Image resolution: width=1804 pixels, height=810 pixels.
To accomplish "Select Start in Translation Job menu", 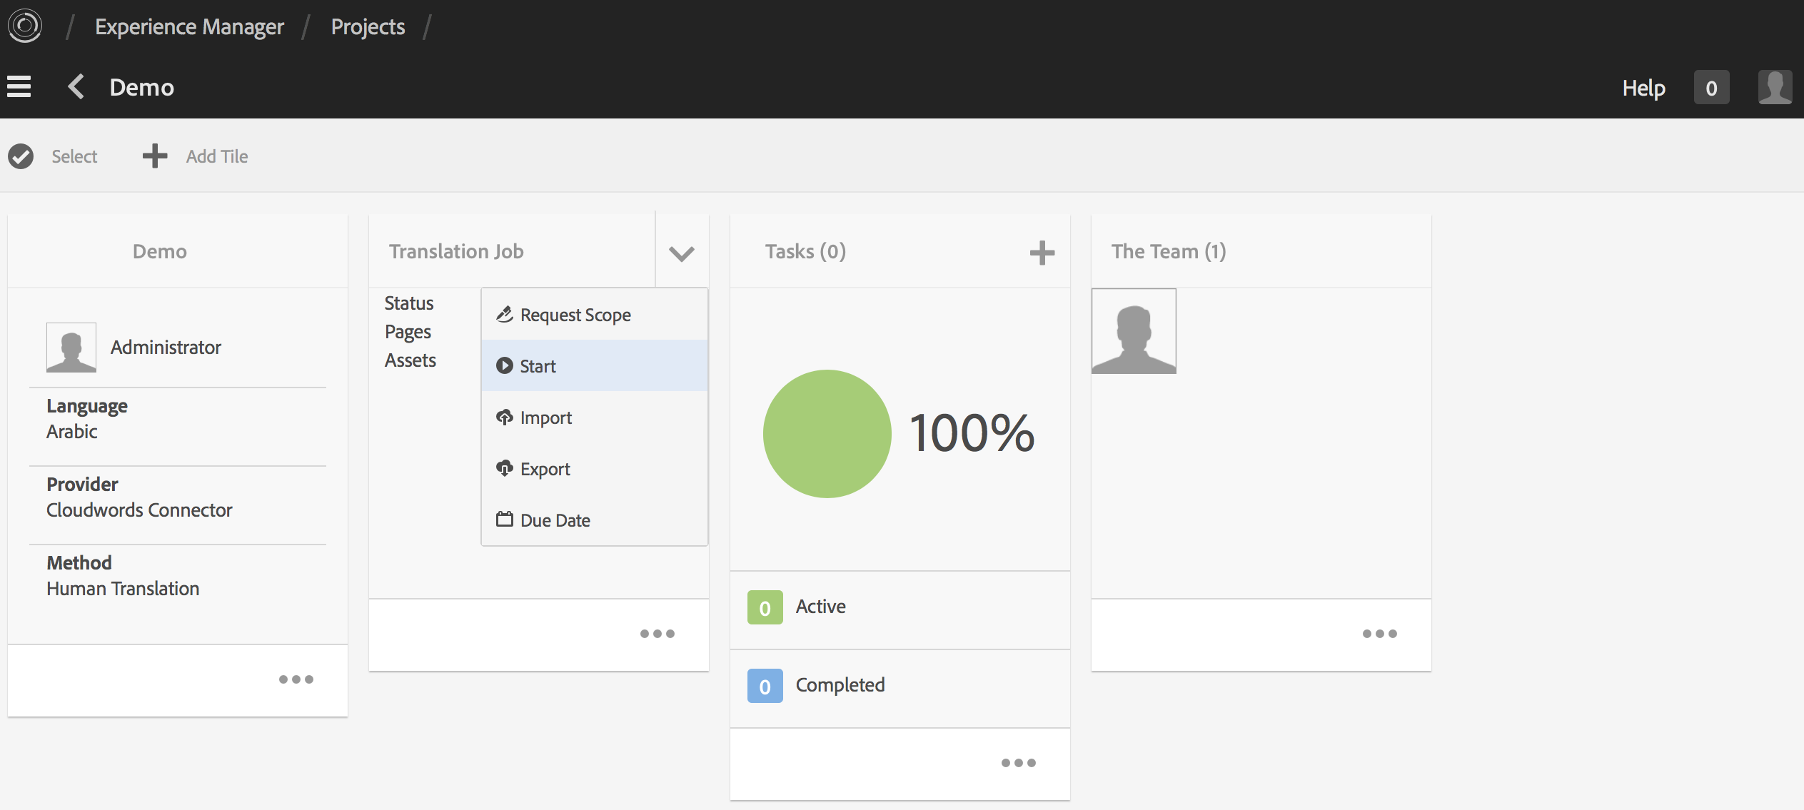I will [x=538, y=366].
